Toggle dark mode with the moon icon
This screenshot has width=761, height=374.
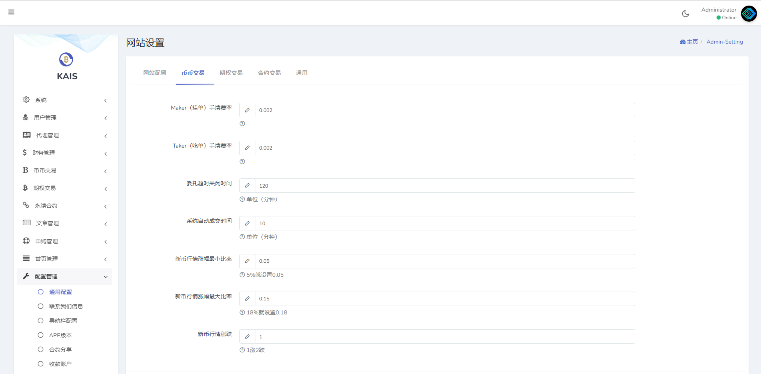click(x=685, y=13)
